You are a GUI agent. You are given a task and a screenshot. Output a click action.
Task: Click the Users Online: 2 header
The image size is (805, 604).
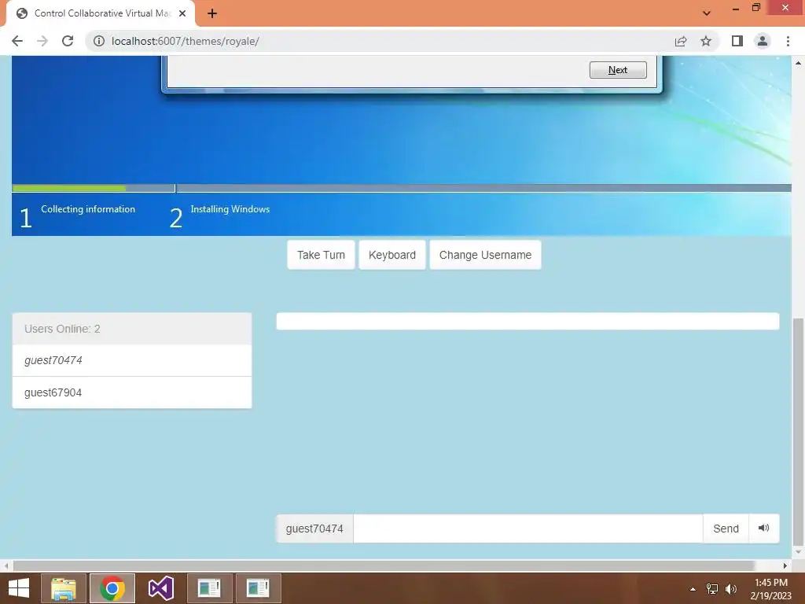click(x=132, y=329)
